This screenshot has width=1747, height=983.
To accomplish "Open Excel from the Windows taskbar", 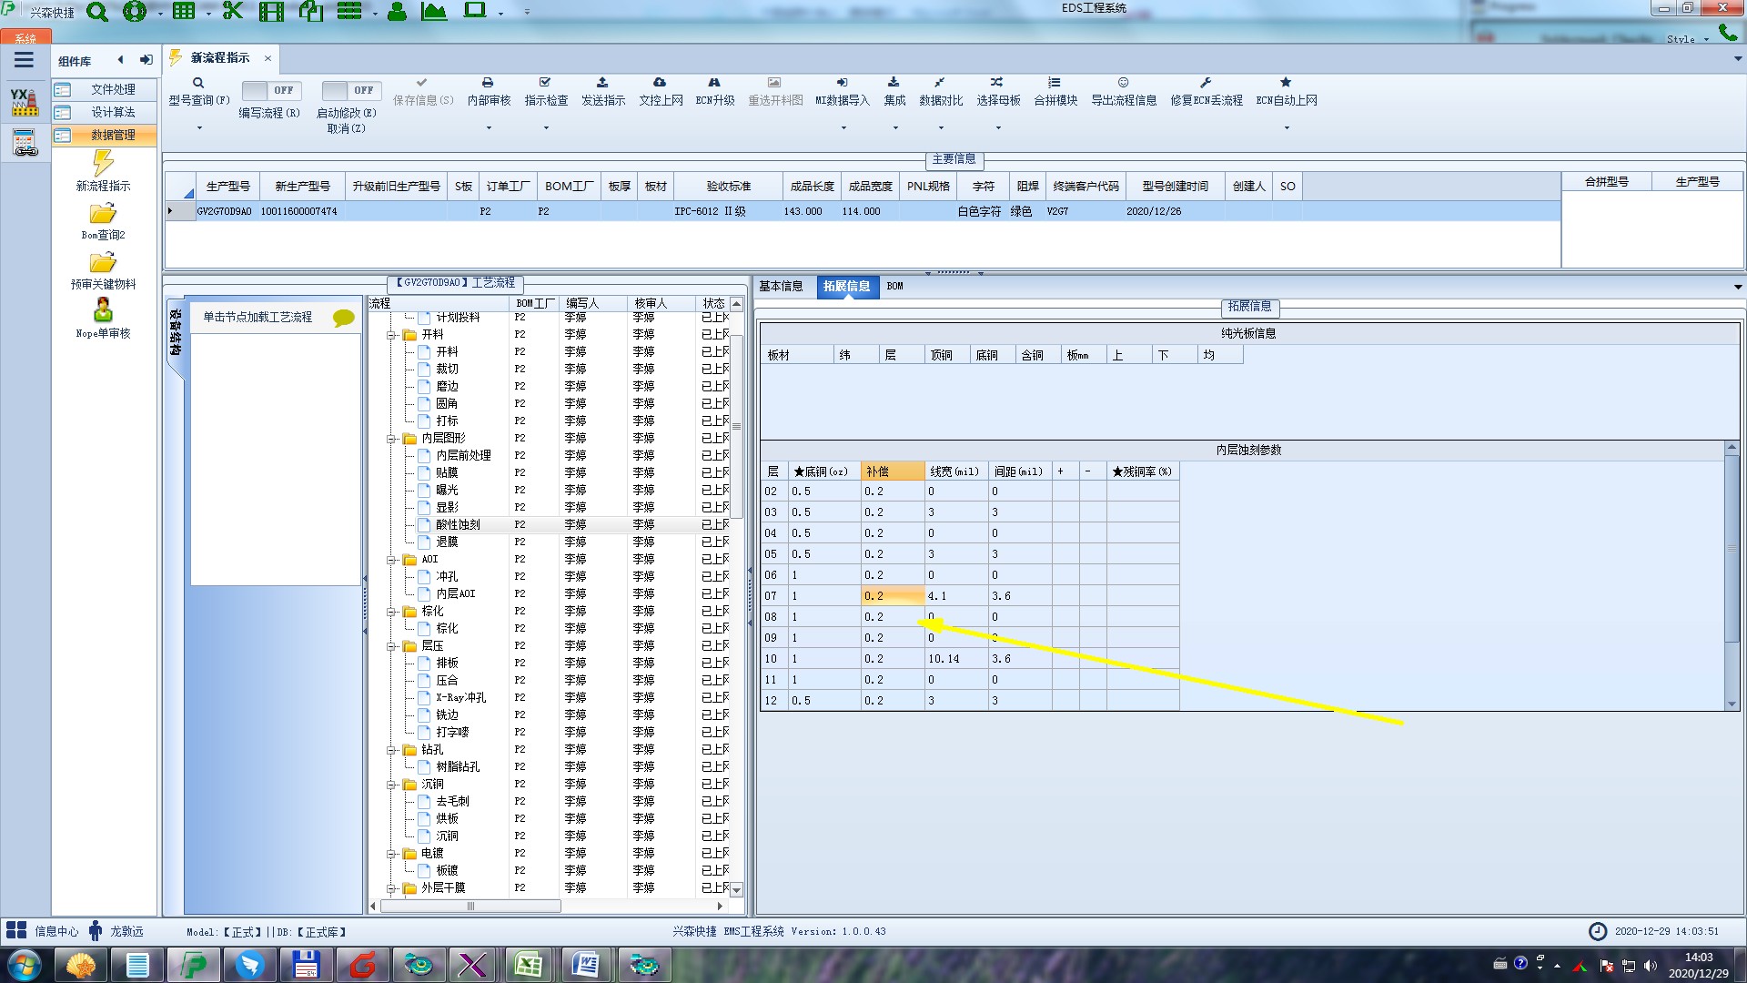I will (529, 964).
